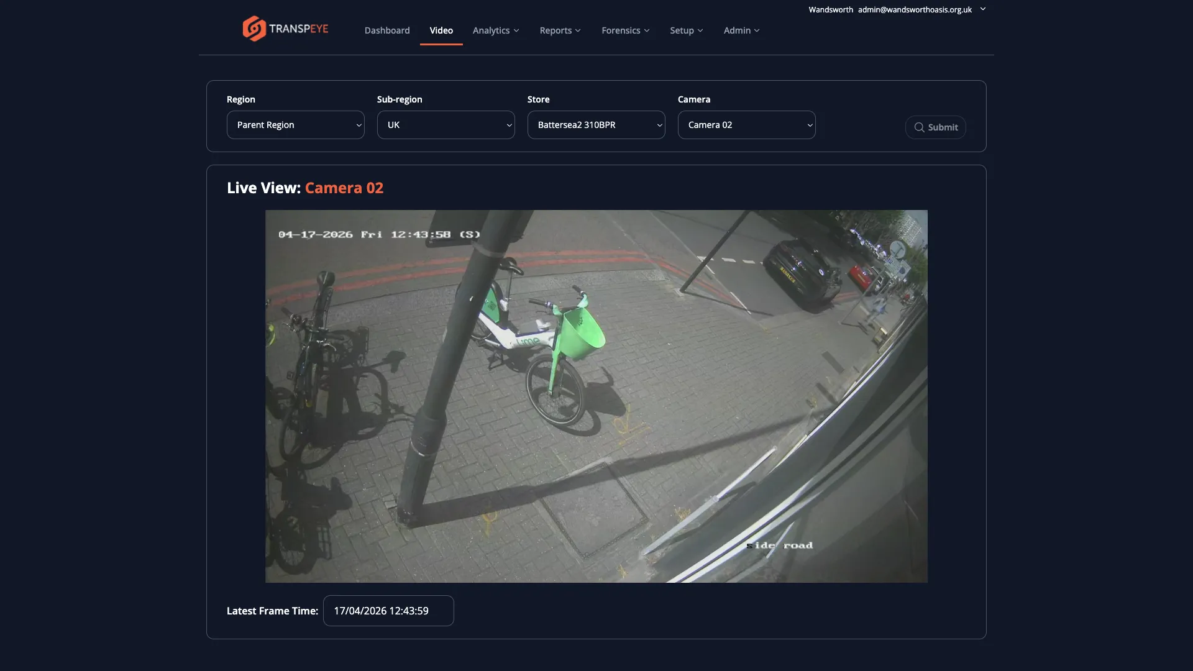This screenshot has height=671, width=1193.
Task: Click the admin@wandsworthoasis.org.uk account link
Action: tap(913, 9)
